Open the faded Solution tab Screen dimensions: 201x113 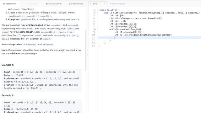[x=31, y=4]
